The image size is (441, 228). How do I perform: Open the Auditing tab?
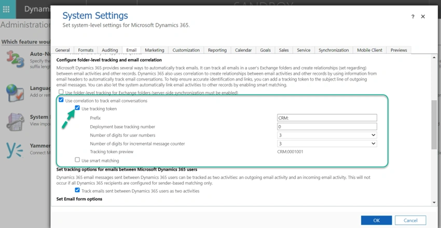[x=109, y=50]
